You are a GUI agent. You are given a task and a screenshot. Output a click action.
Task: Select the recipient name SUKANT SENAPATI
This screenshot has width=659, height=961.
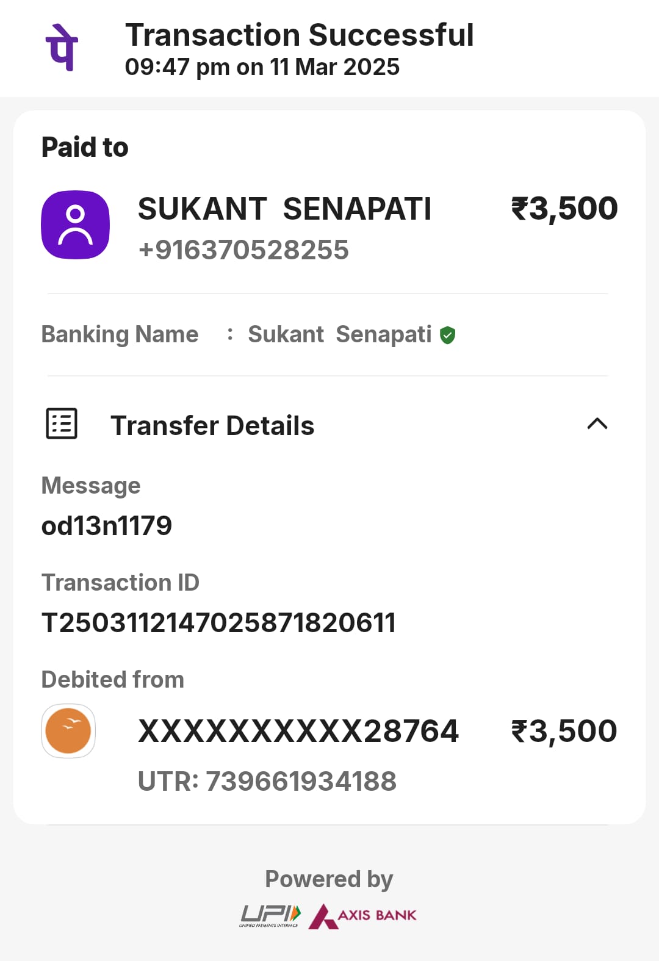tap(284, 209)
